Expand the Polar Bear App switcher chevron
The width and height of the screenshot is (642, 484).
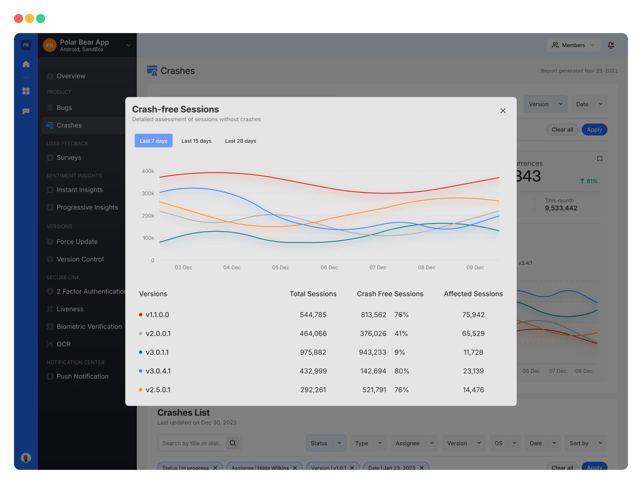coord(128,45)
